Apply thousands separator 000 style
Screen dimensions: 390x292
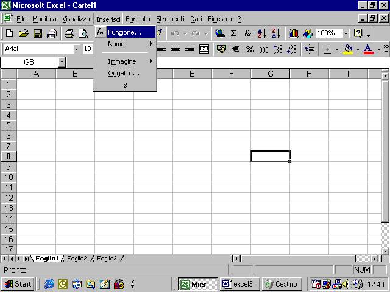(264, 50)
